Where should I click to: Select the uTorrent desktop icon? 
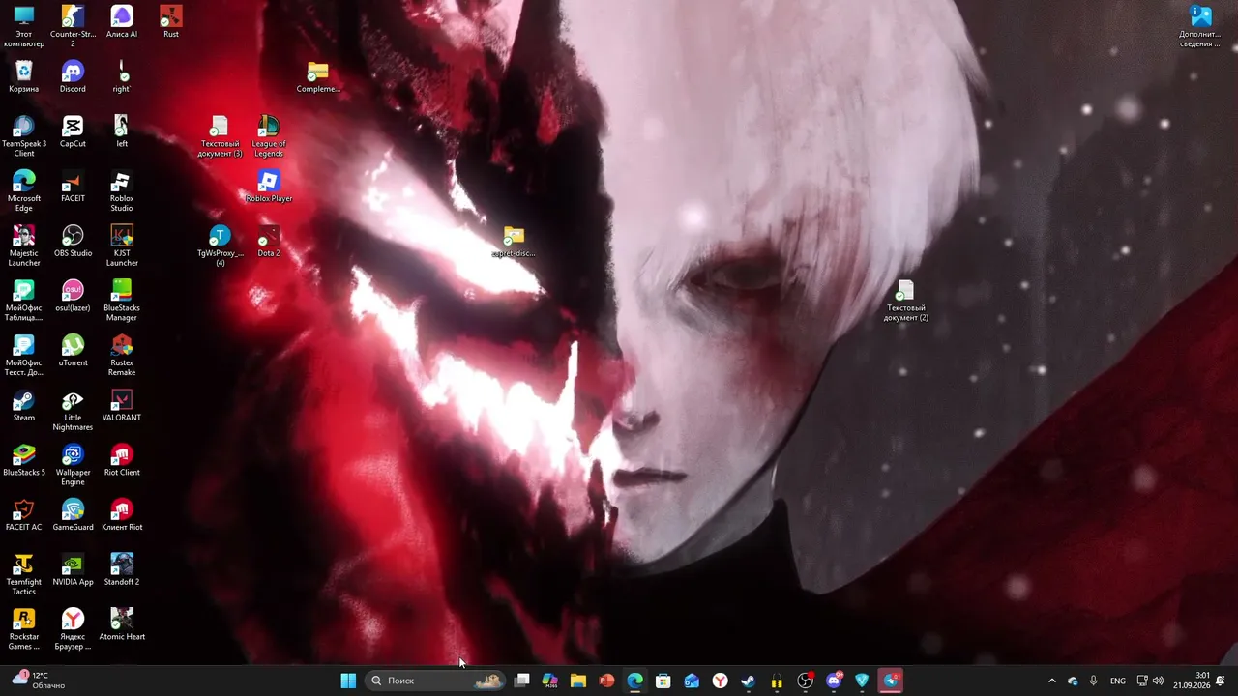pos(73,351)
